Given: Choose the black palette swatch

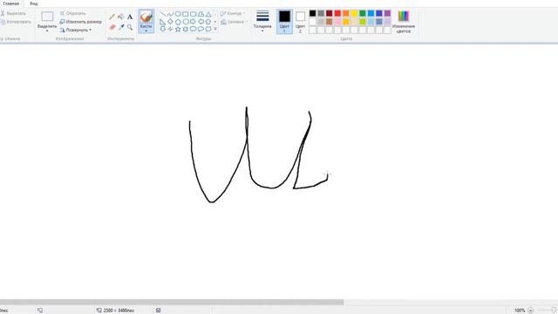Looking at the screenshot, I should [x=312, y=14].
